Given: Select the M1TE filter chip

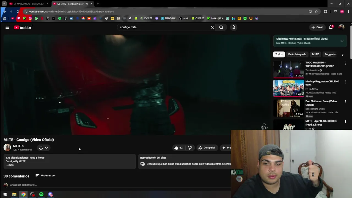Looking at the screenshot, I should (315, 54).
